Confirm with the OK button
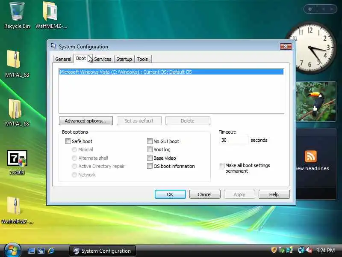 coord(170,194)
